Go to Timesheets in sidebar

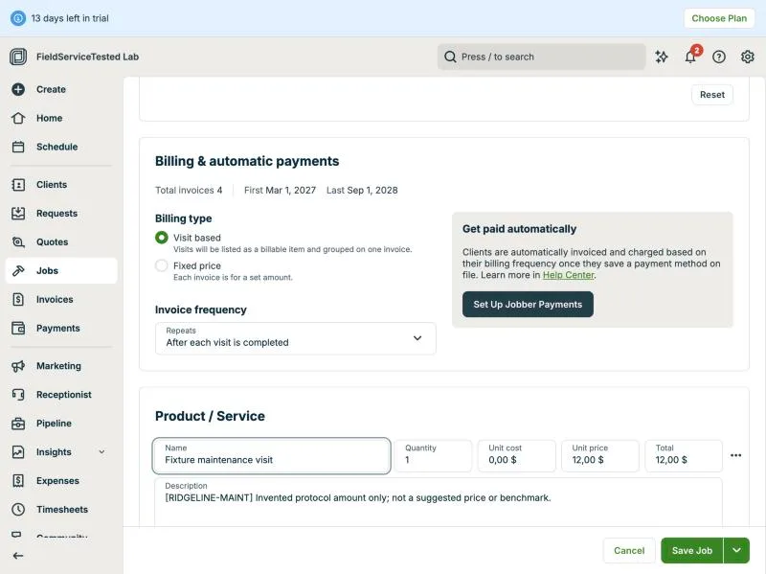click(62, 510)
